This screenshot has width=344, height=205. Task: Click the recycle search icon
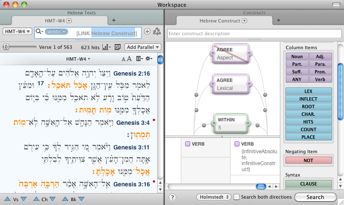(x=157, y=31)
